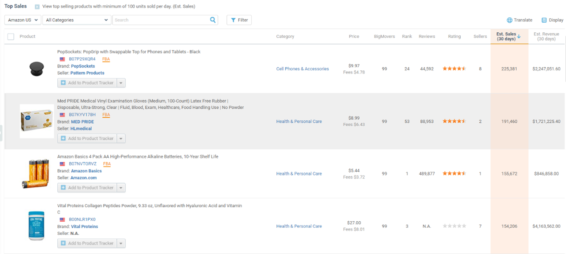Click the reviews count 489,877

pos(427,174)
